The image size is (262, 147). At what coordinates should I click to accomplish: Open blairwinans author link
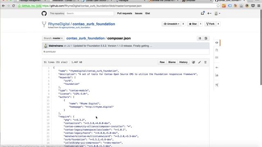(56, 46)
